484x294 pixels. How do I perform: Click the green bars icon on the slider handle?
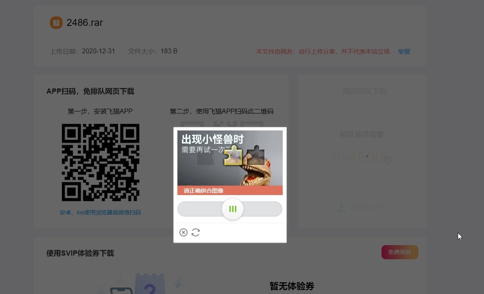pos(232,209)
